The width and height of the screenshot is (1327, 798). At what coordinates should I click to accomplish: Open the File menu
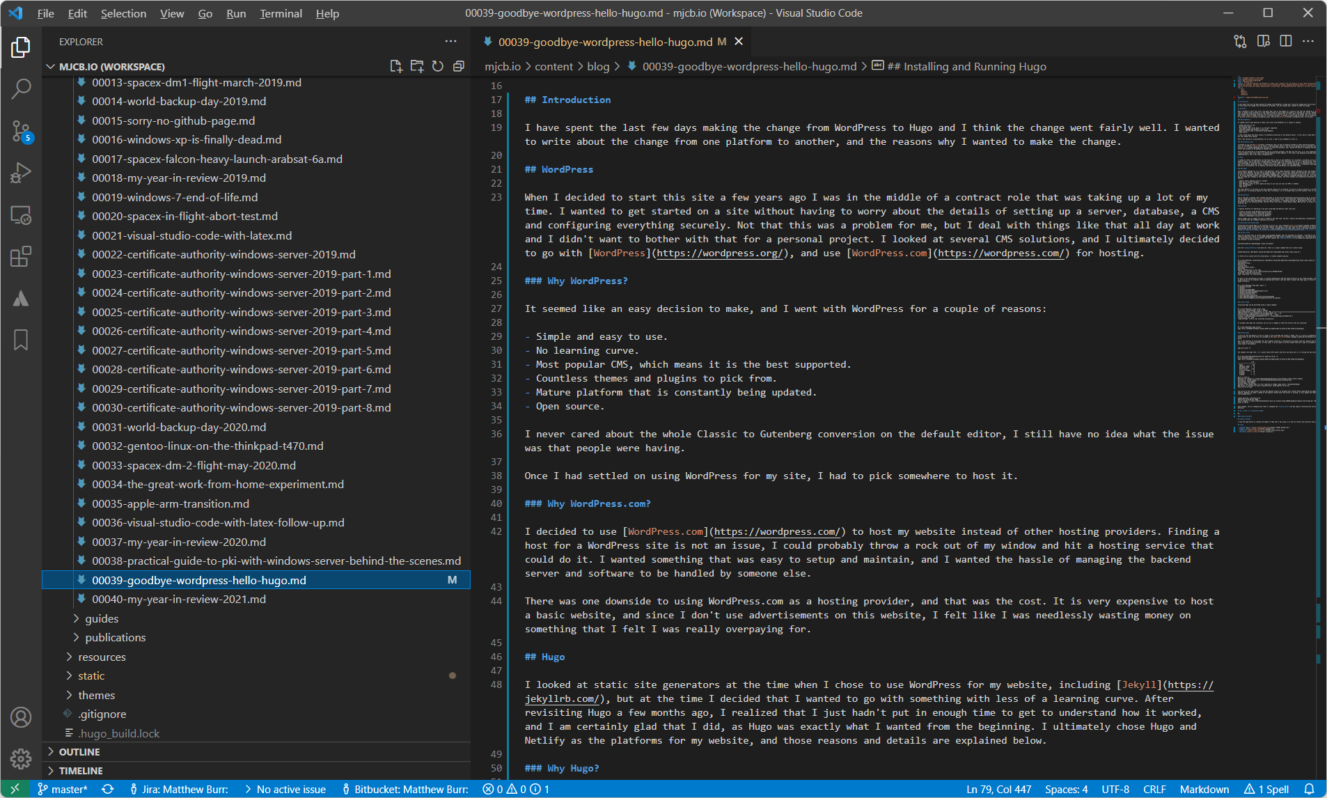pos(46,13)
